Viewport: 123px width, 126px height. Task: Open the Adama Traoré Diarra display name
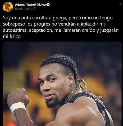pyautogui.click(x=30, y=5)
